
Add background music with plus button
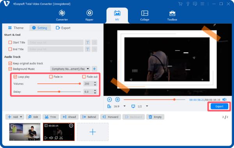(94, 69)
